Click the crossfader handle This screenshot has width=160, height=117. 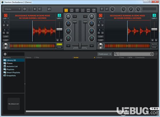pos(80,46)
